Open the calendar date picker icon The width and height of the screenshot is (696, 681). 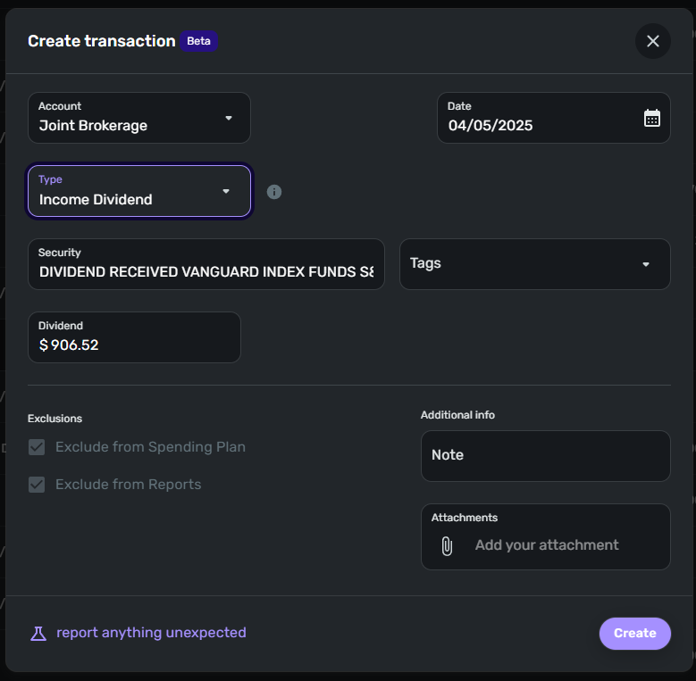point(652,118)
